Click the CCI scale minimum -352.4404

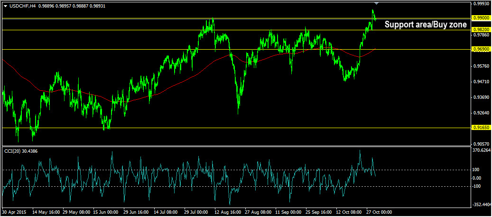(x=482, y=205)
